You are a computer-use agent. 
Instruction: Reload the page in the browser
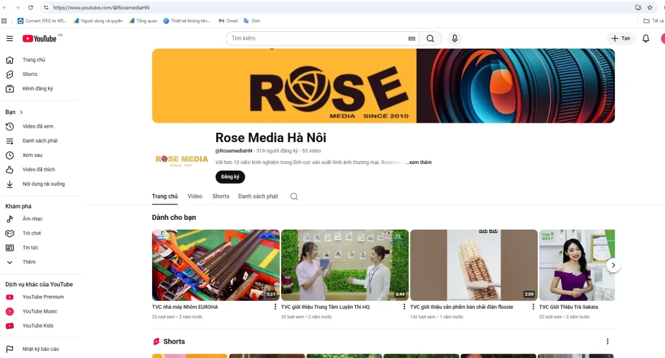pos(31,8)
